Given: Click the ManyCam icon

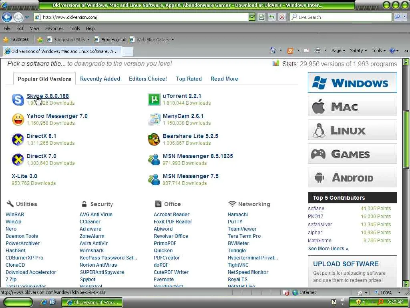Looking at the screenshot, I should point(154,120).
